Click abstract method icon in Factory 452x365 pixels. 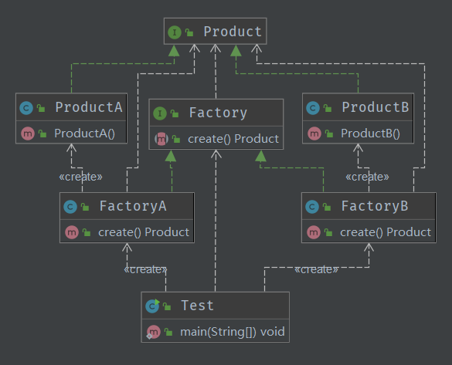pos(161,139)
